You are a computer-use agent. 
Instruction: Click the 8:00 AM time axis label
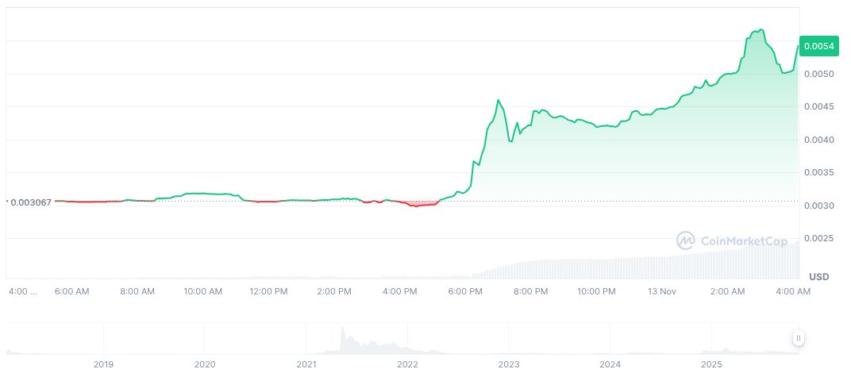137,292
